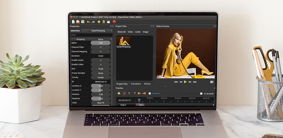
Task: Click the Undo arrow in toolbar
Action: (x=88, y=22)
